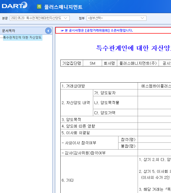Viewport: 171px width, 193px height.
Task: Open the 본문 document dropdown
Action: 40,18
